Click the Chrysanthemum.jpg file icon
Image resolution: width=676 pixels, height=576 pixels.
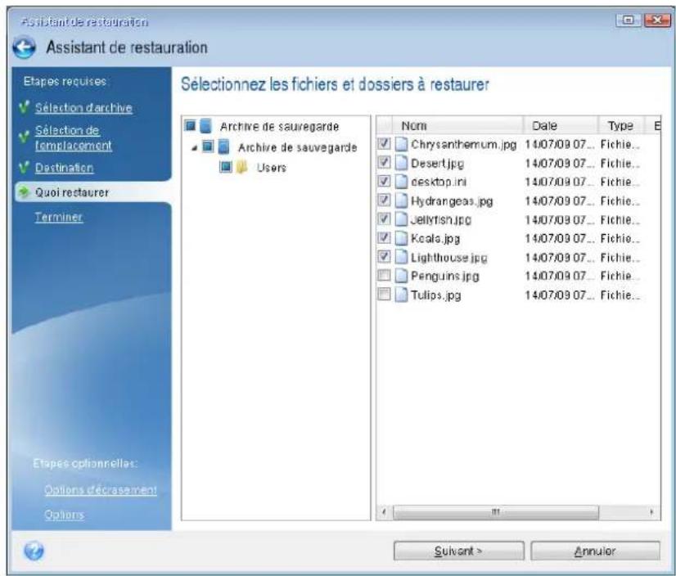point(401,144)
